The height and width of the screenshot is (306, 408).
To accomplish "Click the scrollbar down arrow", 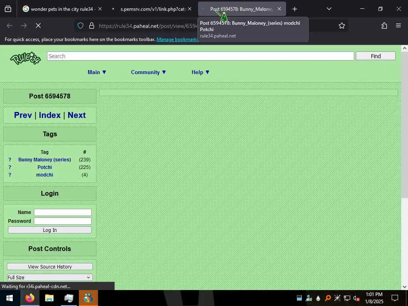I will tap(404, 287).
